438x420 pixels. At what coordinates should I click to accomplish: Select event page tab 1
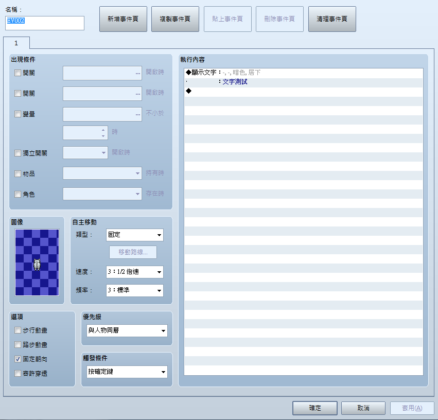click(16, 43)
